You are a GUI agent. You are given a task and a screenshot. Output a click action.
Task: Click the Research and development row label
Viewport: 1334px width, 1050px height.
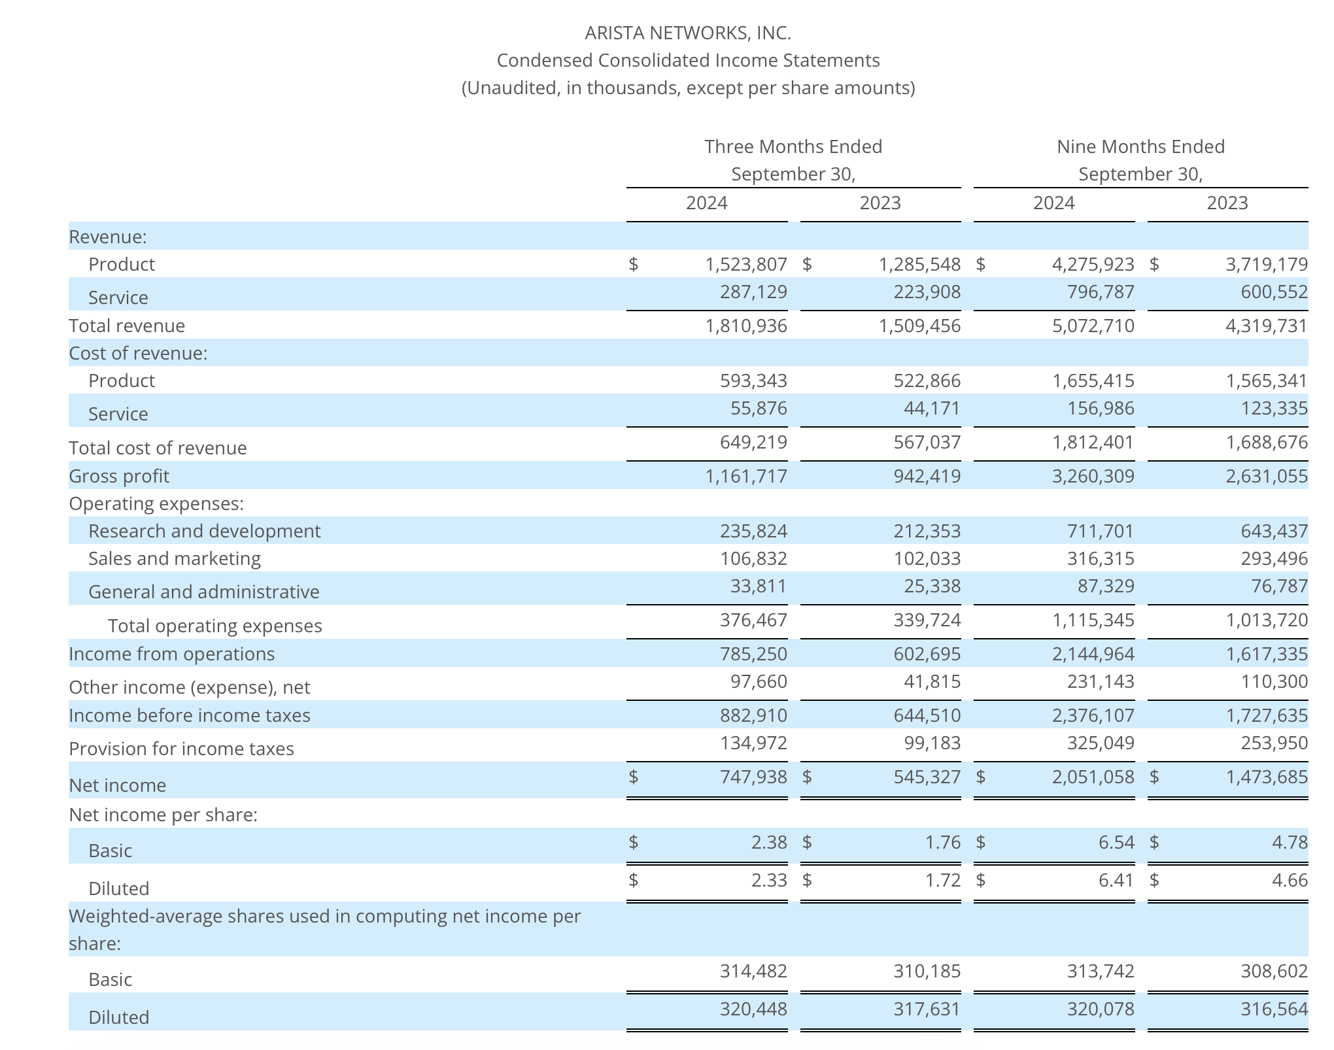click(204, 531)
